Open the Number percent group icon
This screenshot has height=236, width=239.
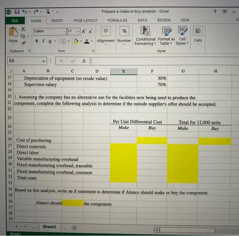click(x=124, y=31)
